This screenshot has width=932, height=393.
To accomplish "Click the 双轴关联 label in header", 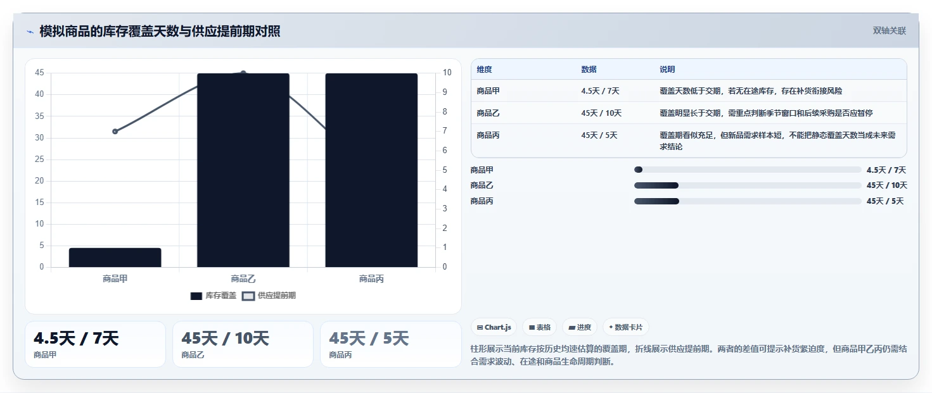I will (889, 31).
